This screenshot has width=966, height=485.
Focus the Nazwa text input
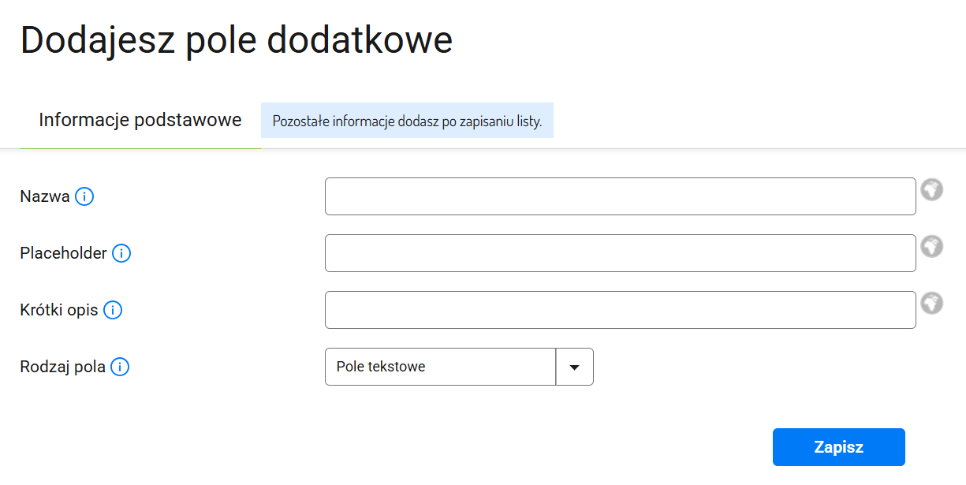click(x=620, y=196)
